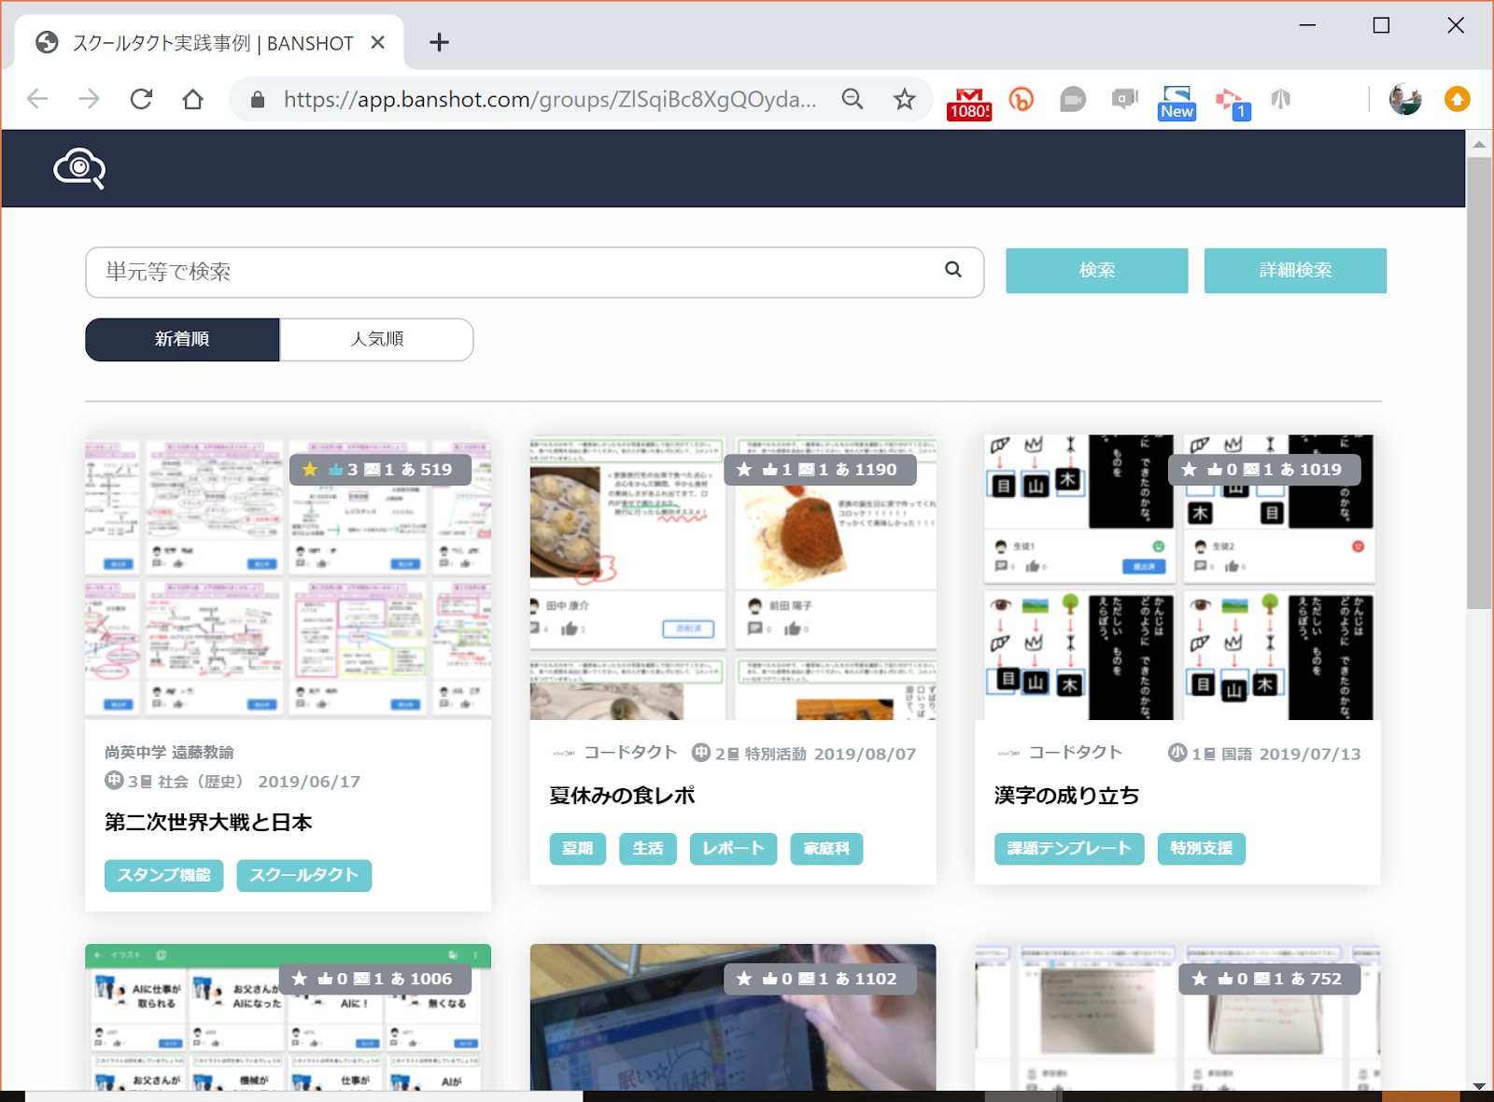1494x1102 pixels.
Task: Click the 課題テンプレート tag
Action: point(1069,849)
